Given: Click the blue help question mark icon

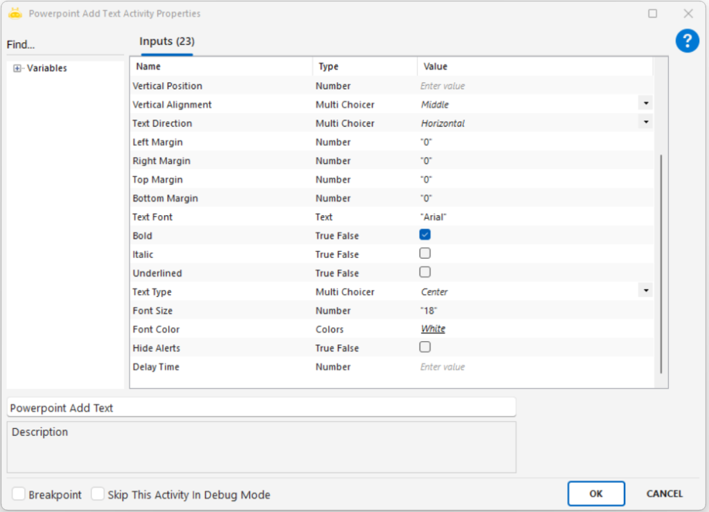Looking at the screenshot, I should click(687, 41).
